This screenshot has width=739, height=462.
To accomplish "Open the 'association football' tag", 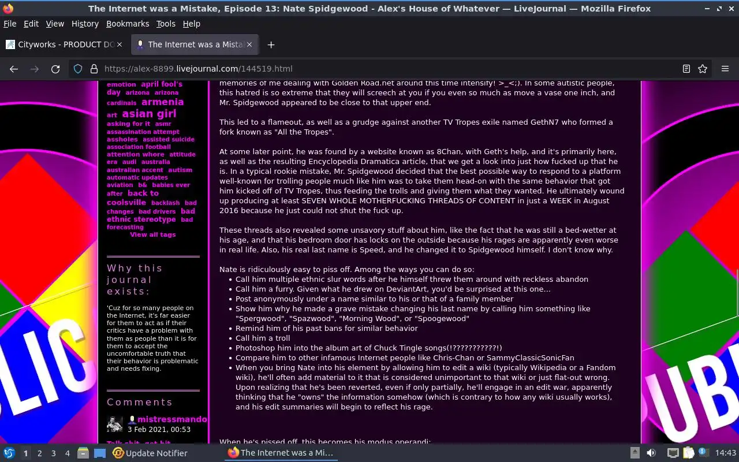I will pyautogui.click(x=139, y=147).
